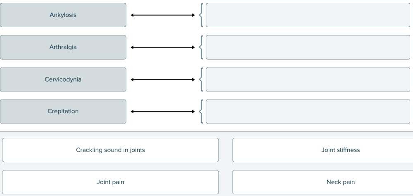Click the curly bracket next to Crepitation slot
The image size is (413, 196).
[x=201, y=112]
